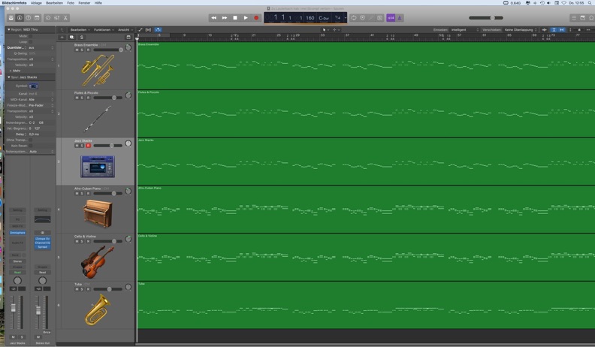Click the Rewind transport button
Image resolution: width=595 pixels, height=347 pixels.
coord(214,18)
